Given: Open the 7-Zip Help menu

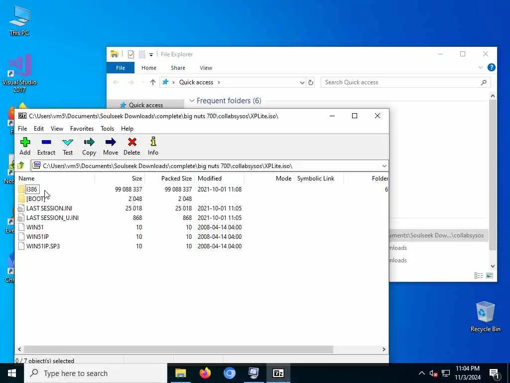Looking at the screenshot, I should click(x=127, y=128).
